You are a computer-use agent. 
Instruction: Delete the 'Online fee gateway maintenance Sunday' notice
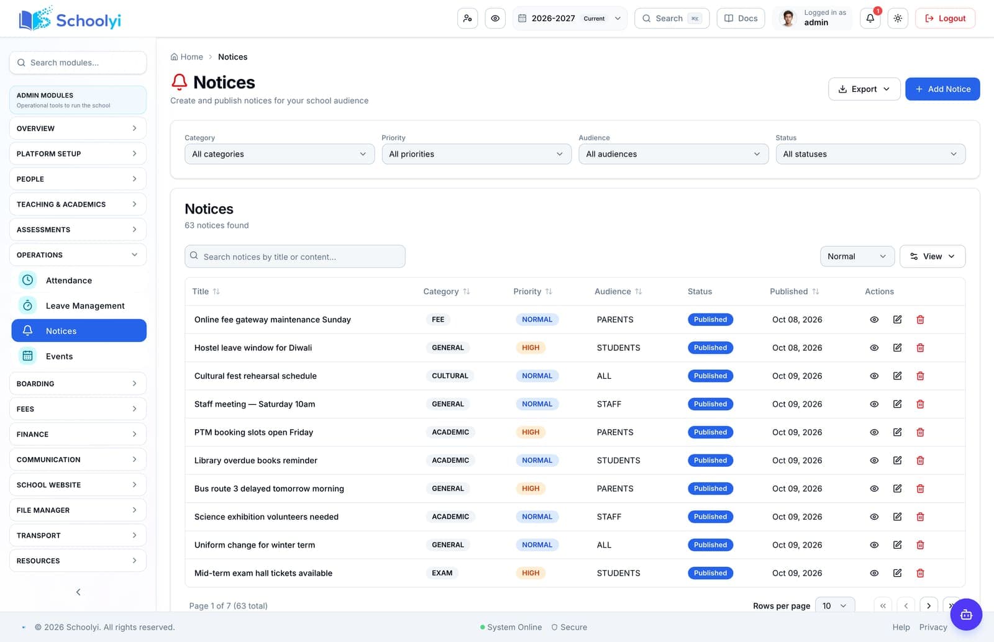pos(920,320)
